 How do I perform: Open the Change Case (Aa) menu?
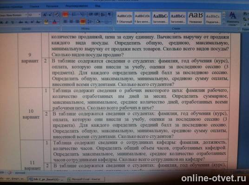(x=38, y=22)
